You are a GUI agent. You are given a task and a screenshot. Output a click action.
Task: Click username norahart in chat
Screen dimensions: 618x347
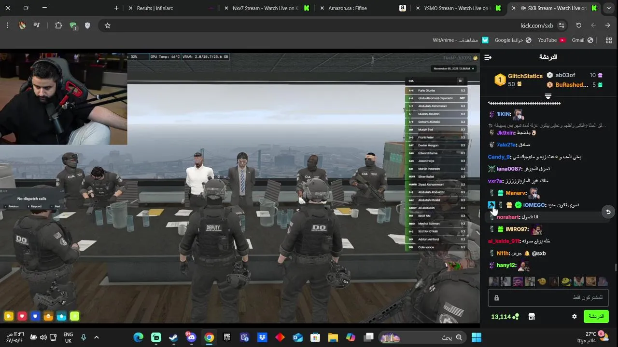508,217
